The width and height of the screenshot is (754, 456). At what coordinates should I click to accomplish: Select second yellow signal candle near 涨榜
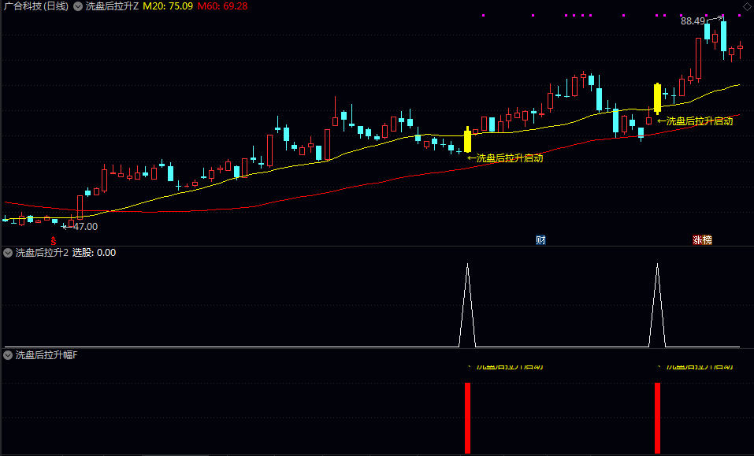pos(657,98)
